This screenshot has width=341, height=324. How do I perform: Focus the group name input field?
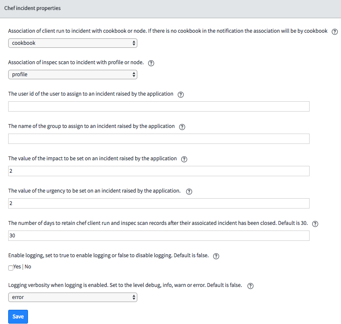(x=159, y=139)
